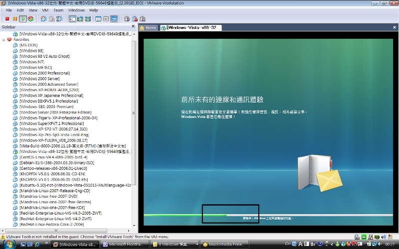Select [Windows SuperXPV7.1 Professional] VM
Viewport: 399px width, 249px height.
pyautogui.click(x=52, y=123)
